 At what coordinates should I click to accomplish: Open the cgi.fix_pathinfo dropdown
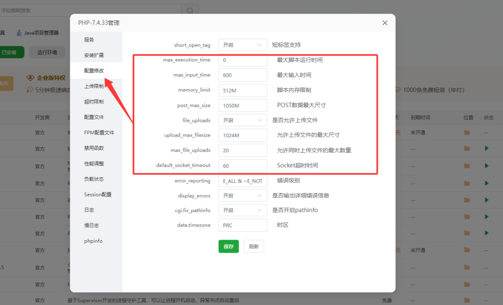tap(243, 210)
